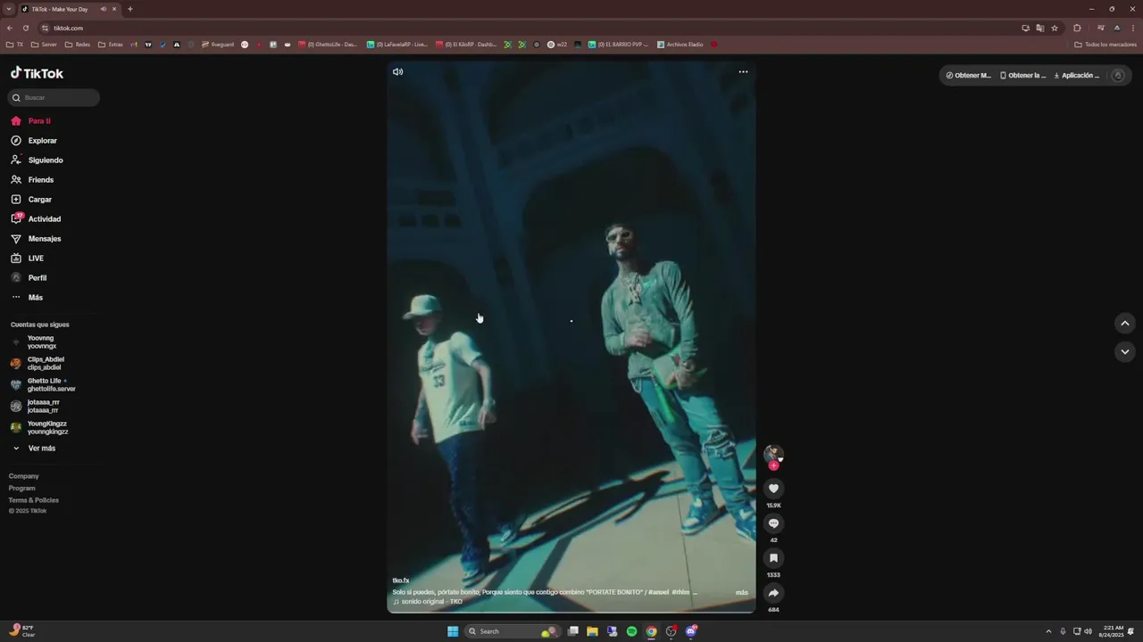The height and width of the screenshot is (642, 1143).
Task: Mute the video with the speaker icon
Action: tap(397, 72)
